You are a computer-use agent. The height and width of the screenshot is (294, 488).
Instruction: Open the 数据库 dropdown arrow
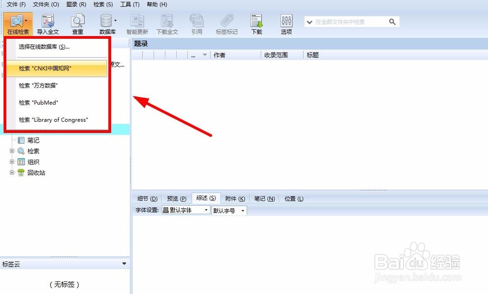[116, 21]
